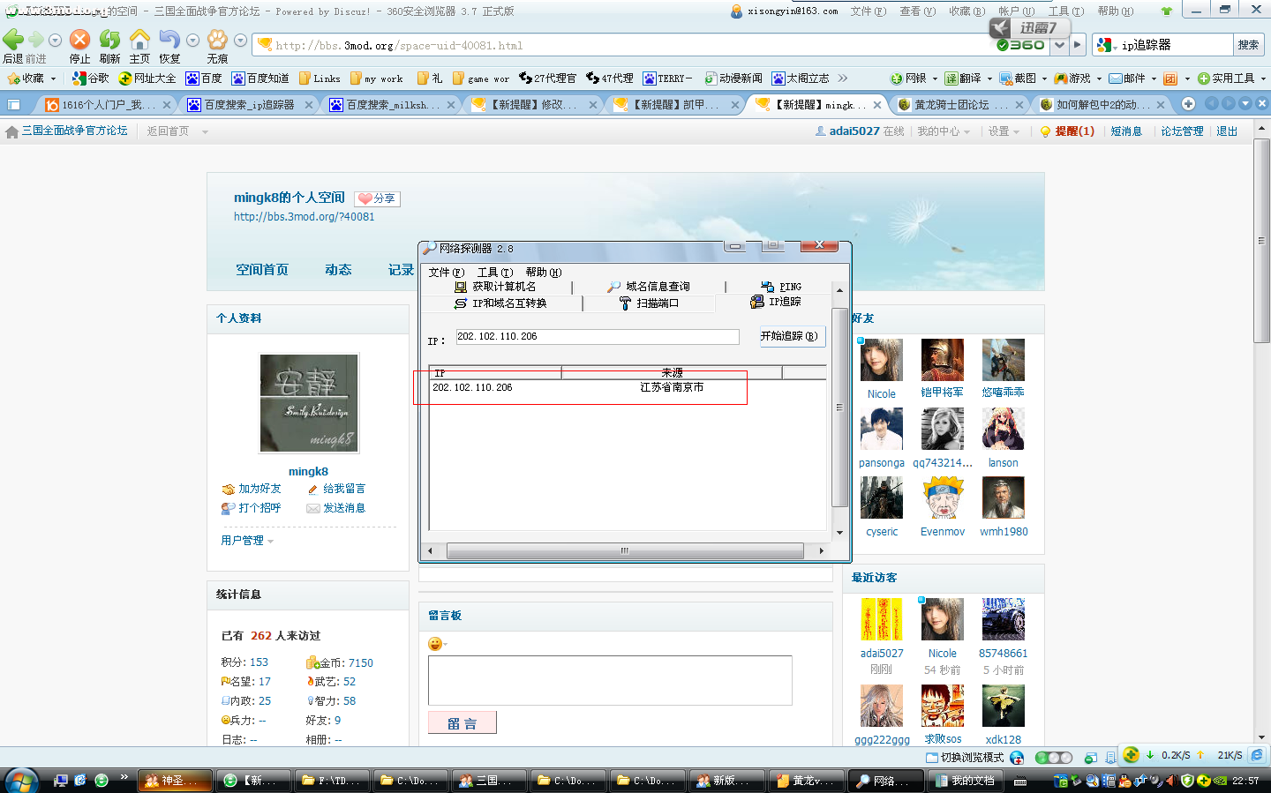Viewport: 1271px width, 793px height.
Task: Go to Home (主页) house icon
Action: [x=139, y=40]
